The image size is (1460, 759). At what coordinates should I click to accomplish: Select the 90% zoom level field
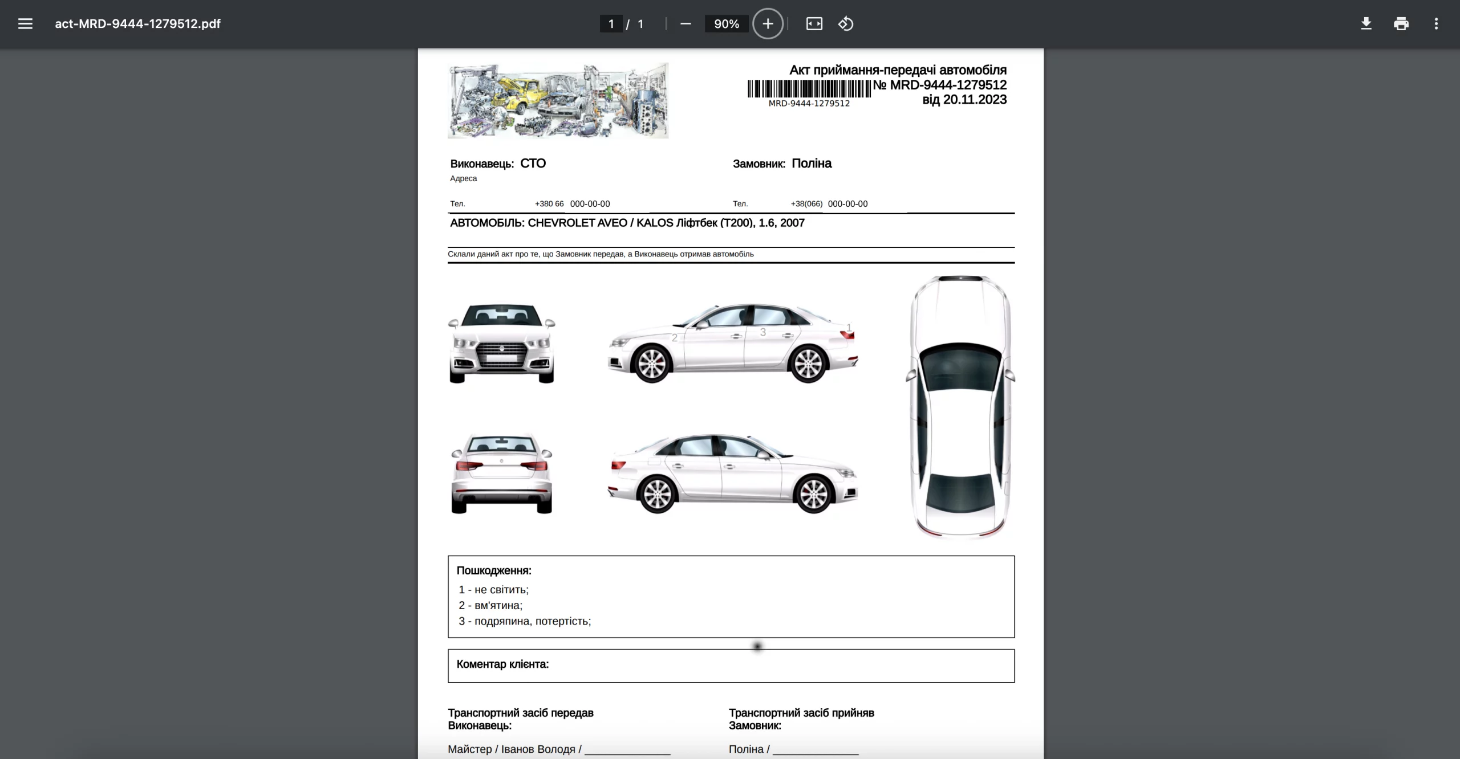[727, 23]
